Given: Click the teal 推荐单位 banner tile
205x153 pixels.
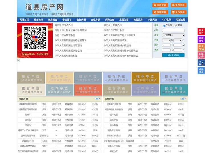Looking at the screenshot, I should click(174, 90).
